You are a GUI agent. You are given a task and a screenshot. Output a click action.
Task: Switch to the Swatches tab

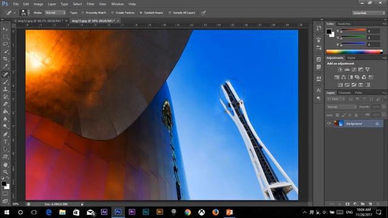(344, 24)
